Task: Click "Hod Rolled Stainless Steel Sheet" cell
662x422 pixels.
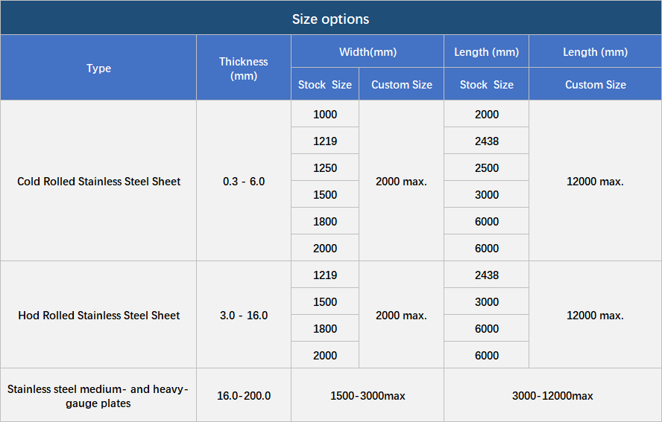Action: pos(98,315)
